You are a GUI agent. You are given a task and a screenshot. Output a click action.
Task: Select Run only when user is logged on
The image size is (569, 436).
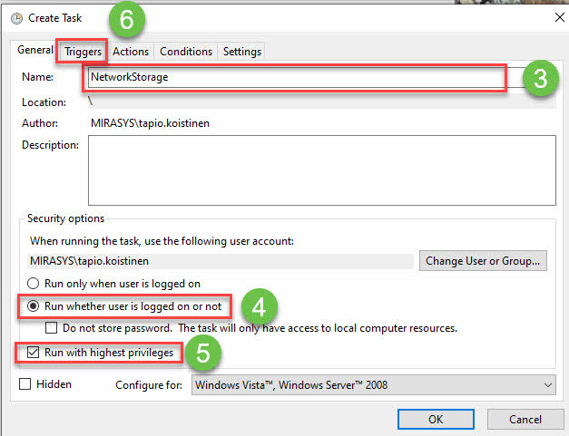[x=35, y=283]
